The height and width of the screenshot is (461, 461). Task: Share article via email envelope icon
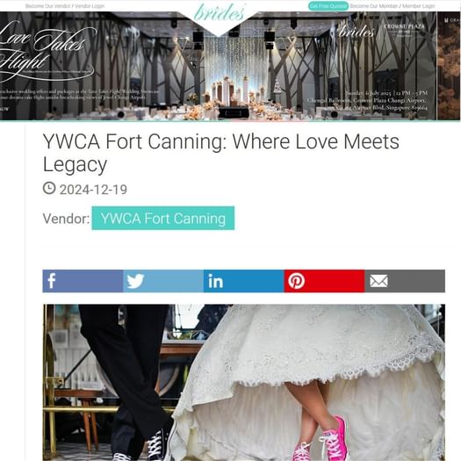pyautogui.click(x=405, y=281)
